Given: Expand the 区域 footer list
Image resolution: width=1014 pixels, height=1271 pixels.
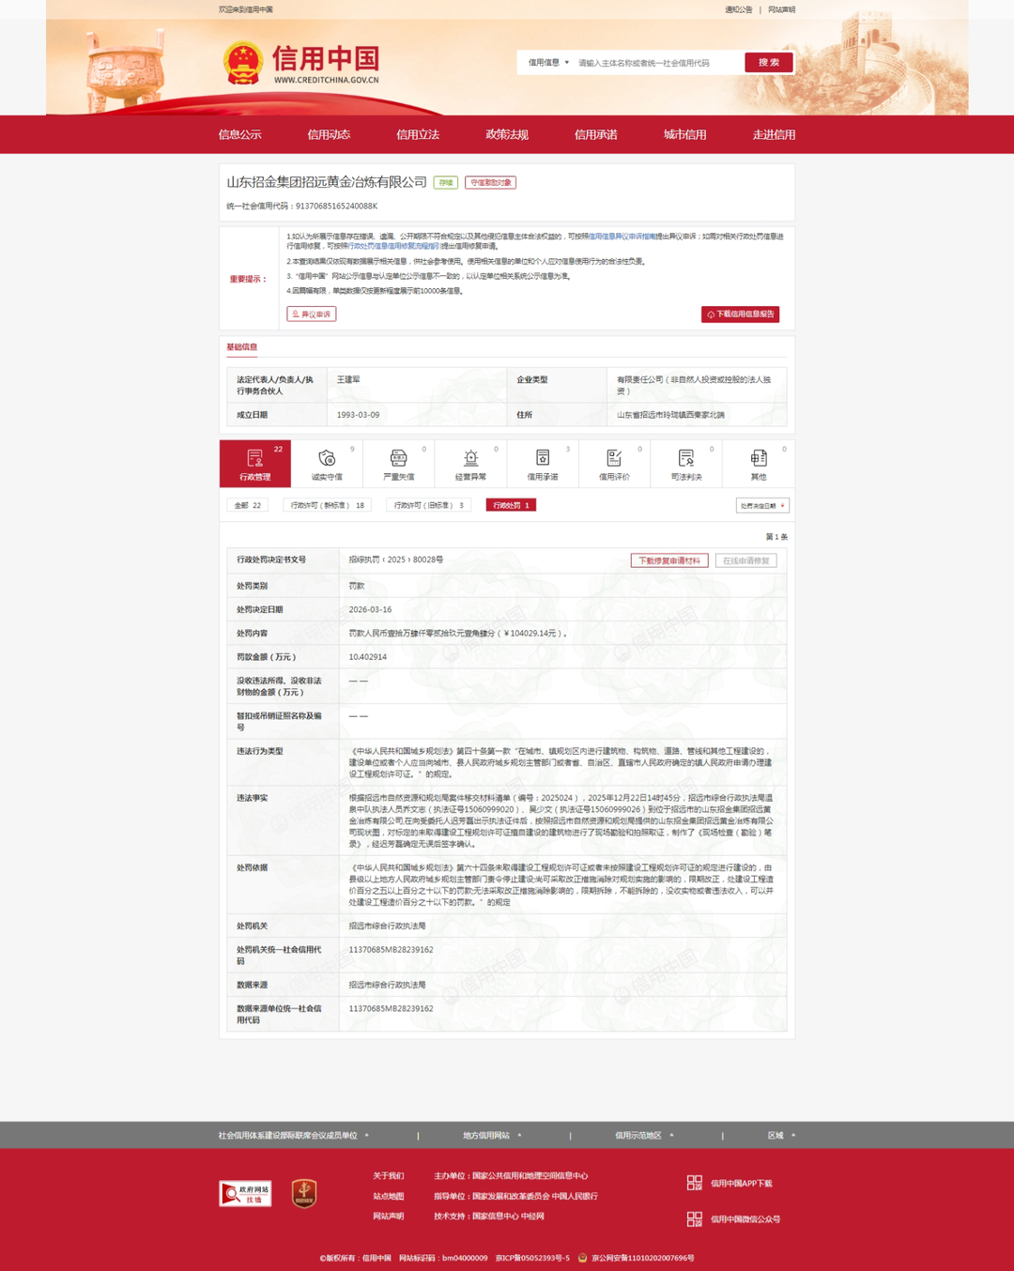Looking at the screenshot, I should 781,1135.
